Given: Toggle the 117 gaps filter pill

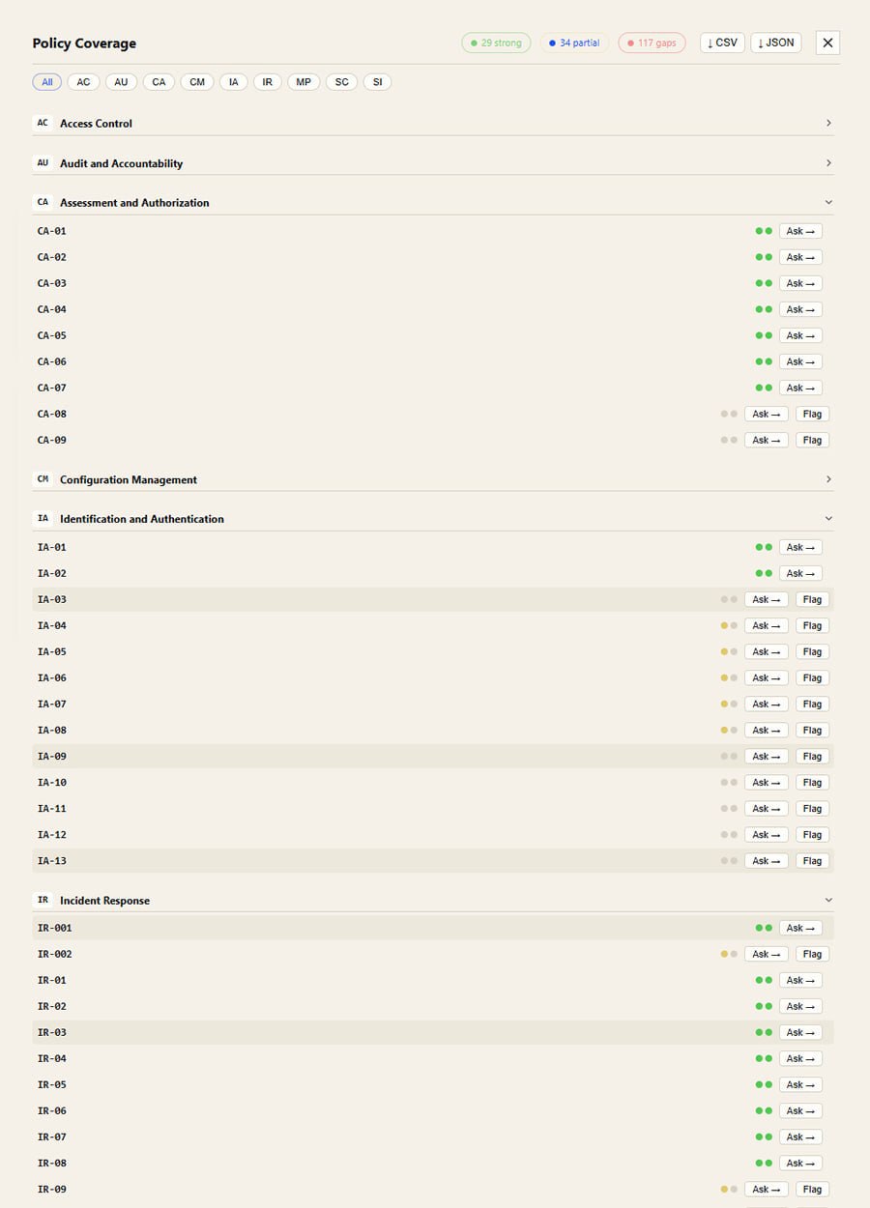Looking at the screenshot, I should 652,43.
